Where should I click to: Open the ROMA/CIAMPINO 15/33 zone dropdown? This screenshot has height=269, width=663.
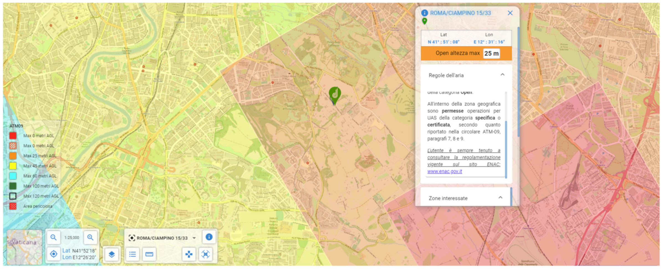[194, 238]
